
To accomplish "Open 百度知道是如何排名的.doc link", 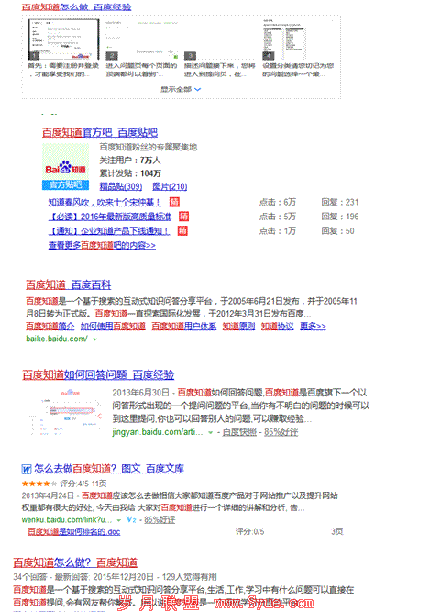I will tap(74, 531).
